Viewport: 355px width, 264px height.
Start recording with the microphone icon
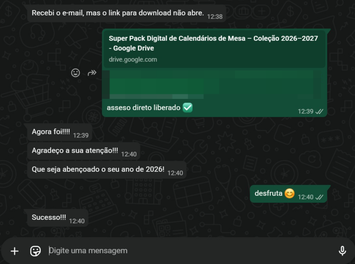point(342,251)
